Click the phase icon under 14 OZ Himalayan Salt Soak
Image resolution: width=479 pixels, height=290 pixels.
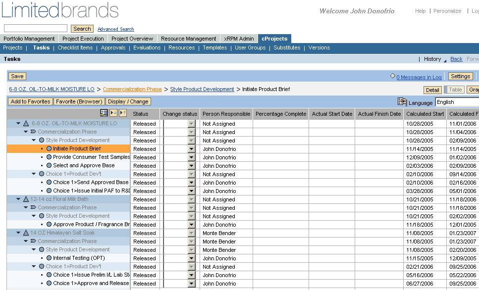click(x=33, y=241)
